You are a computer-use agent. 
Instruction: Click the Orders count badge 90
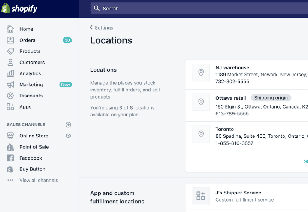coord(67,40)
